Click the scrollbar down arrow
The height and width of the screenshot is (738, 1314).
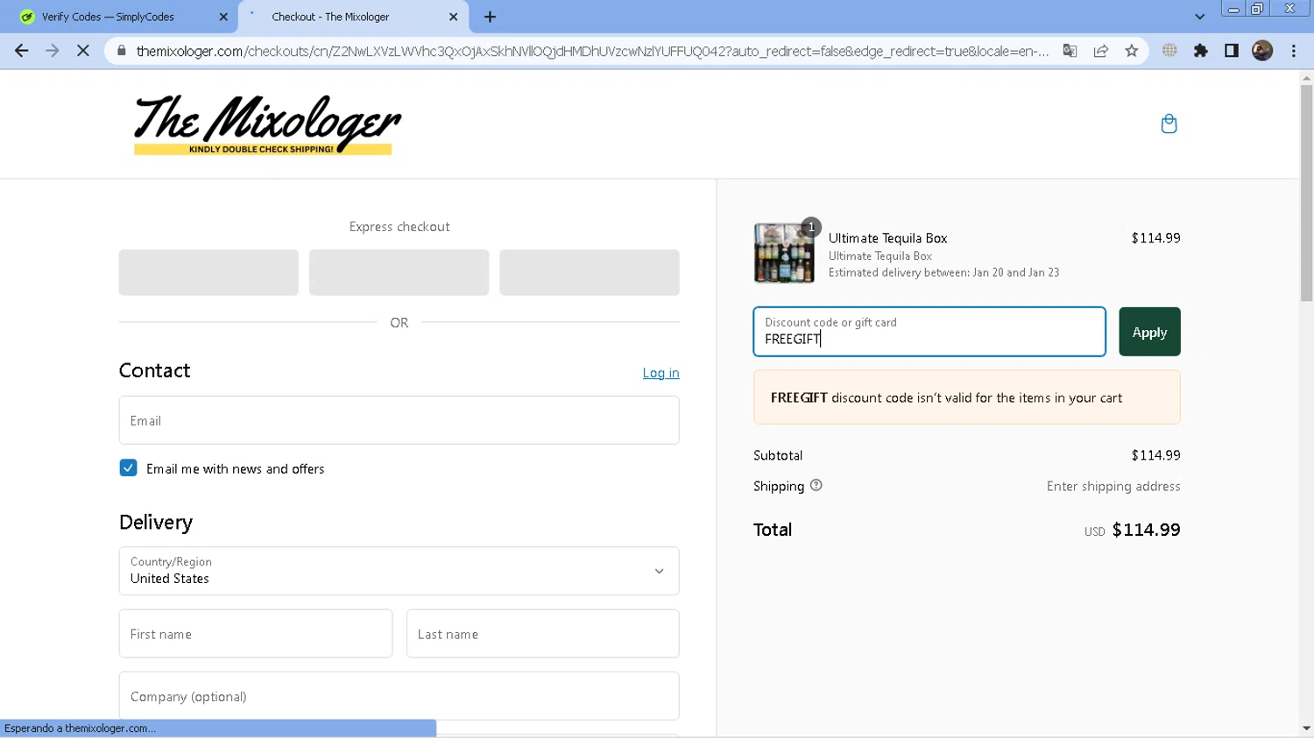coord(1306,728)
